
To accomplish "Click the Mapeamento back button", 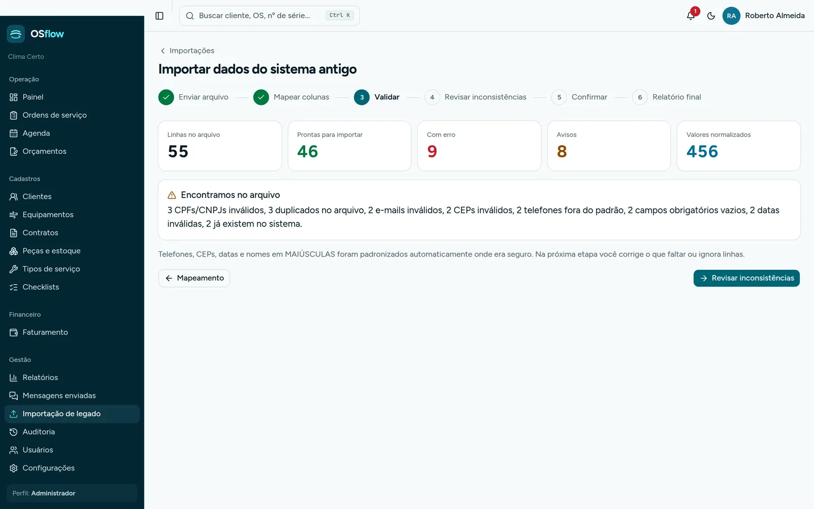I will tap(194, 278).
